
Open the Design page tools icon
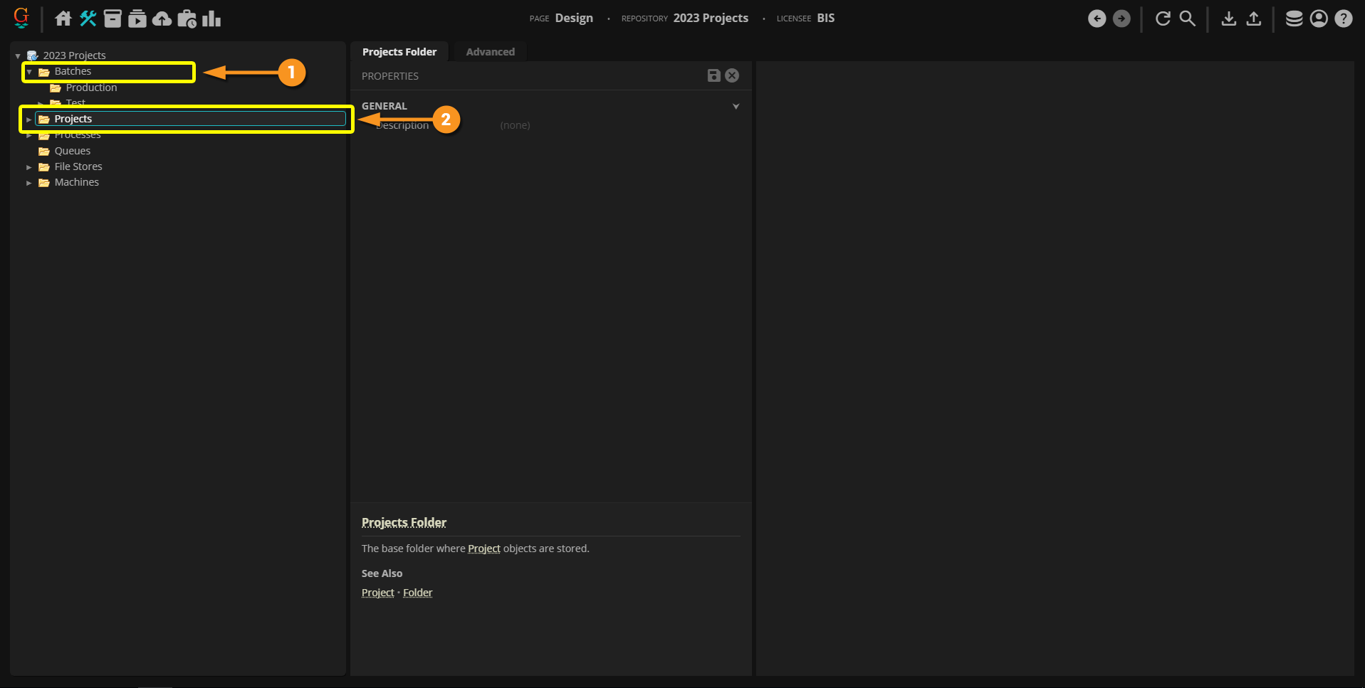(x=88, y=18)
